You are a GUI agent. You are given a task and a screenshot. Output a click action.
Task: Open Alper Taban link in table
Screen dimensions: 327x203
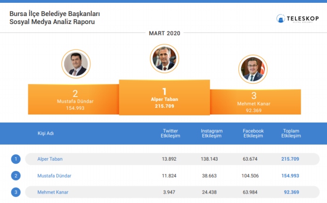[x=50, y=159]
